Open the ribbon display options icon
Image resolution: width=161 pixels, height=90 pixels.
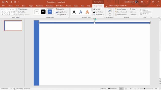142,2
